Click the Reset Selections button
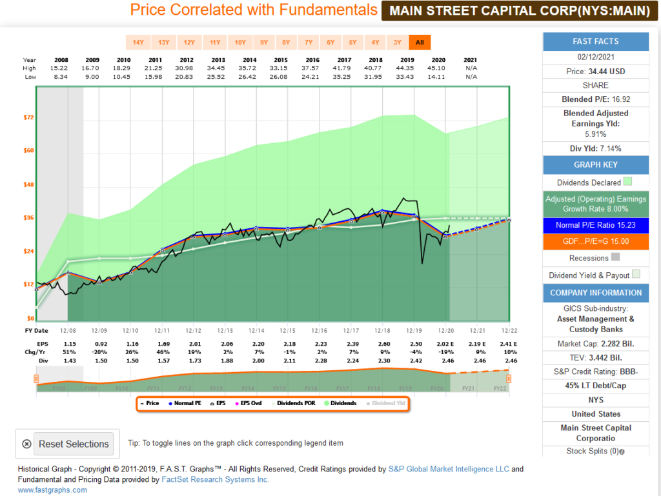The image size is (661, 496). [74, 444]
